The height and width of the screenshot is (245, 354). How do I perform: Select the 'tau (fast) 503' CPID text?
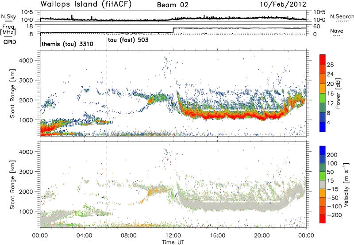coord(128,40)
